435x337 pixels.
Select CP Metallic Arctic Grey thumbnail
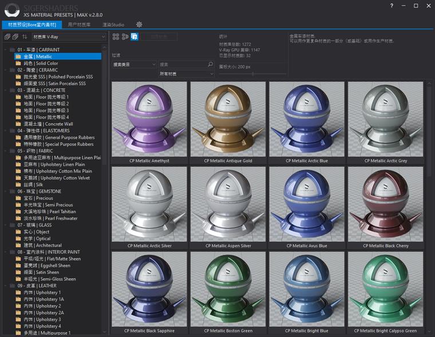click(x=386, y=119)
